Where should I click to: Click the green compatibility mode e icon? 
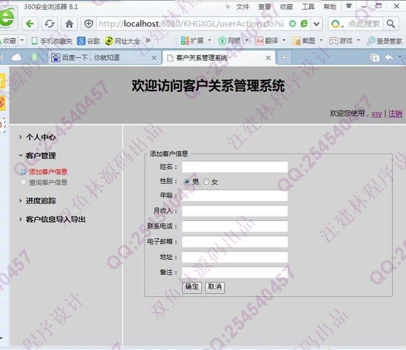coord(304,24)
